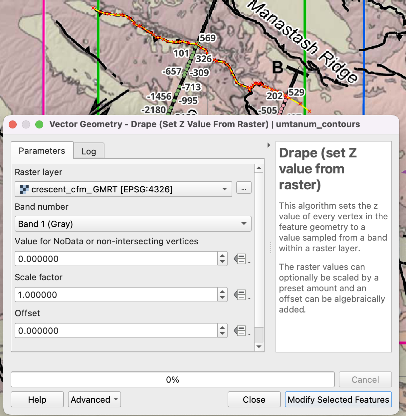Collapse the help panel with arrow

coord(269,145)
